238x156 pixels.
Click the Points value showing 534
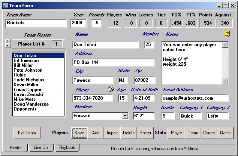tap(208, 23)
